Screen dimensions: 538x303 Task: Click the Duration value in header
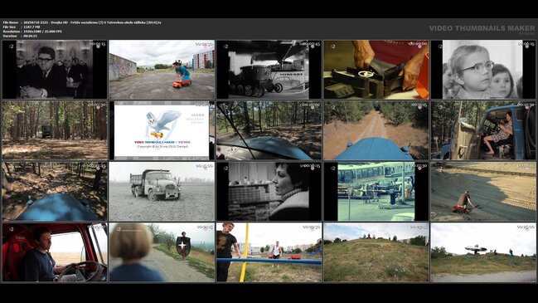click(x=30, y=36)
